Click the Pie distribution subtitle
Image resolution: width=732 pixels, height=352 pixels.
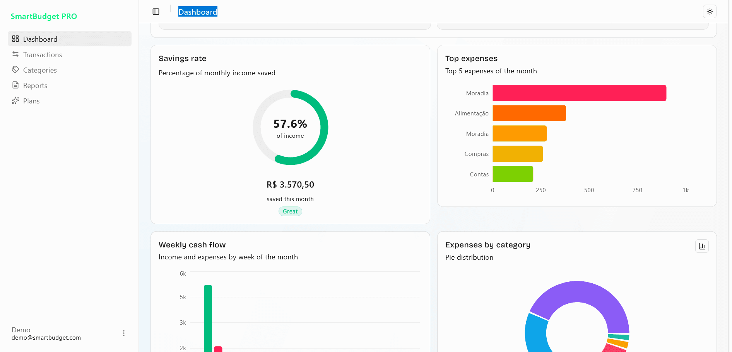(x=469, y=257)
